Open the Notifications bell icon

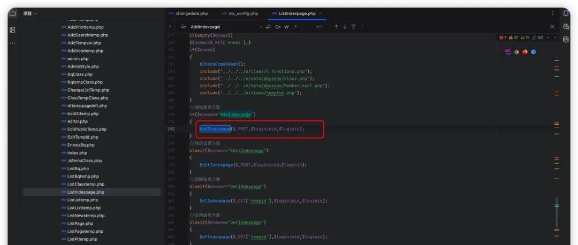(x=566, y=13)
